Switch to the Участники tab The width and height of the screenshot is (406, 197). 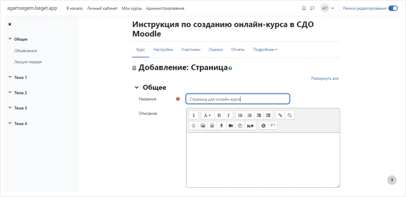click(x=191, y=50)
